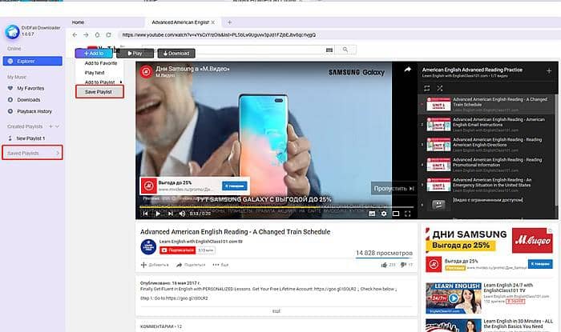Click the share link under the video
561x332 pixels.
(x=191, y=265)
